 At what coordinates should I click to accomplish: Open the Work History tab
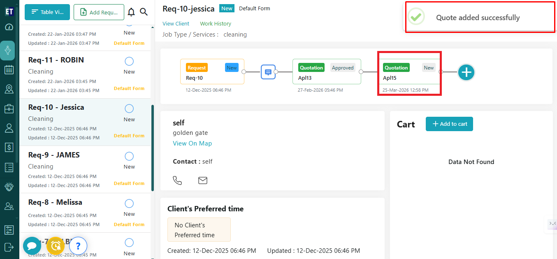pos(216,24)
